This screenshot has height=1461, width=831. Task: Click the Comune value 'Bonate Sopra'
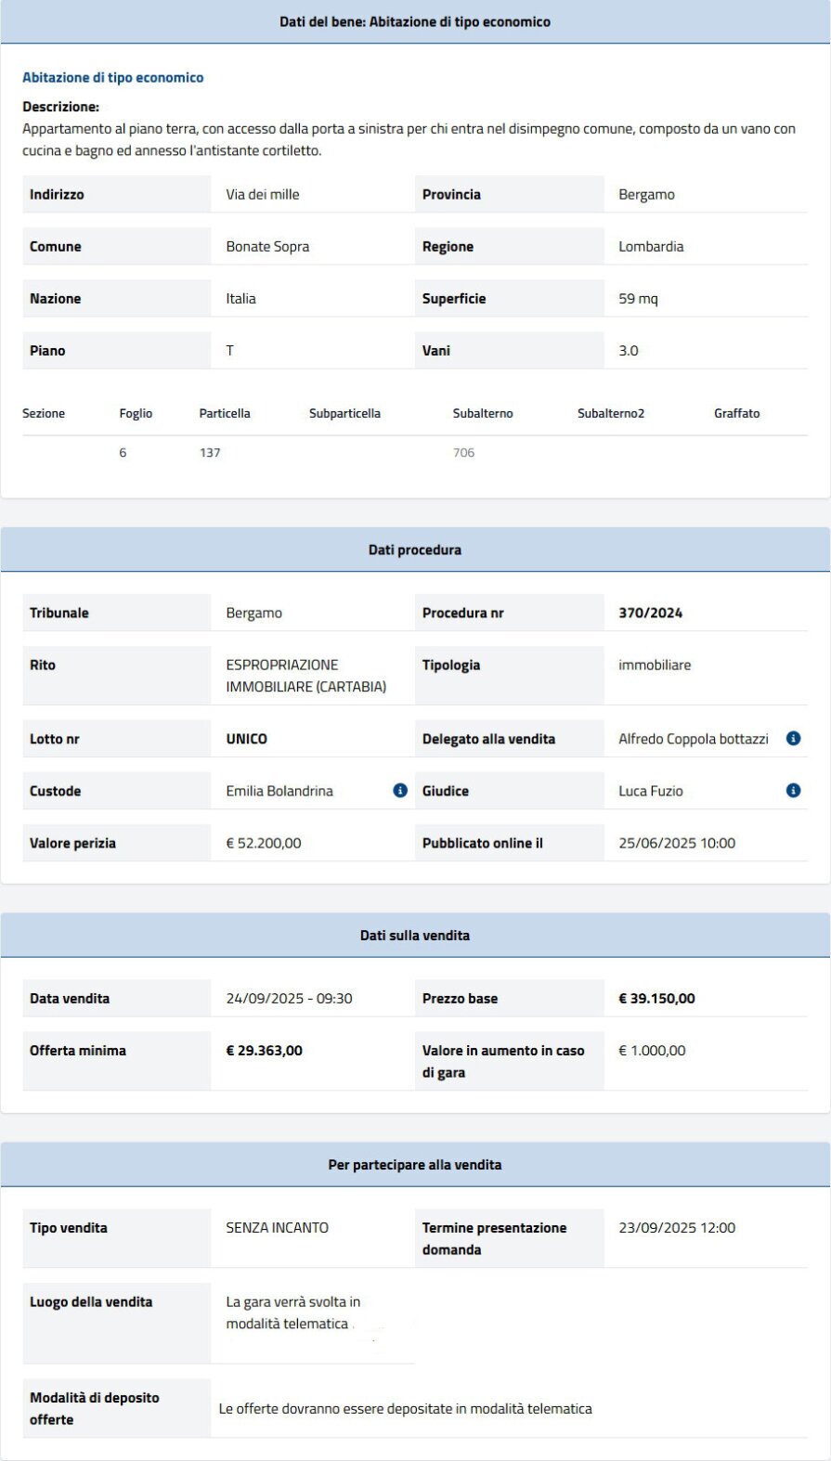267,247
